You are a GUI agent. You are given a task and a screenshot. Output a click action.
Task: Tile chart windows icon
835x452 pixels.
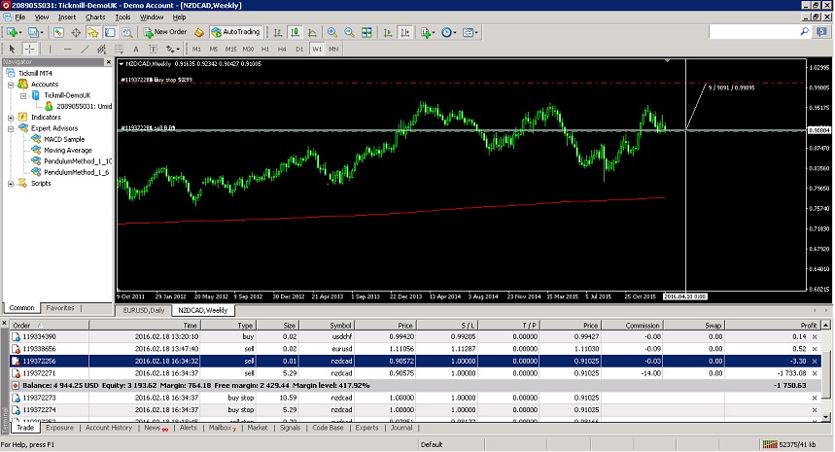click(x=366, y=32)
